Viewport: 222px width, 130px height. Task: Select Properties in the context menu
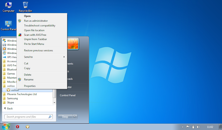(x=30, y=86)
